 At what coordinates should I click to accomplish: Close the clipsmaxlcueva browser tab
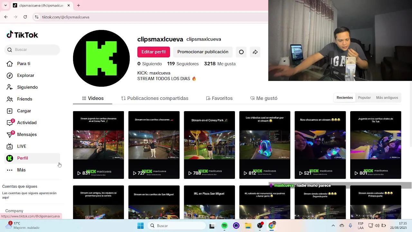click(69, 5)
